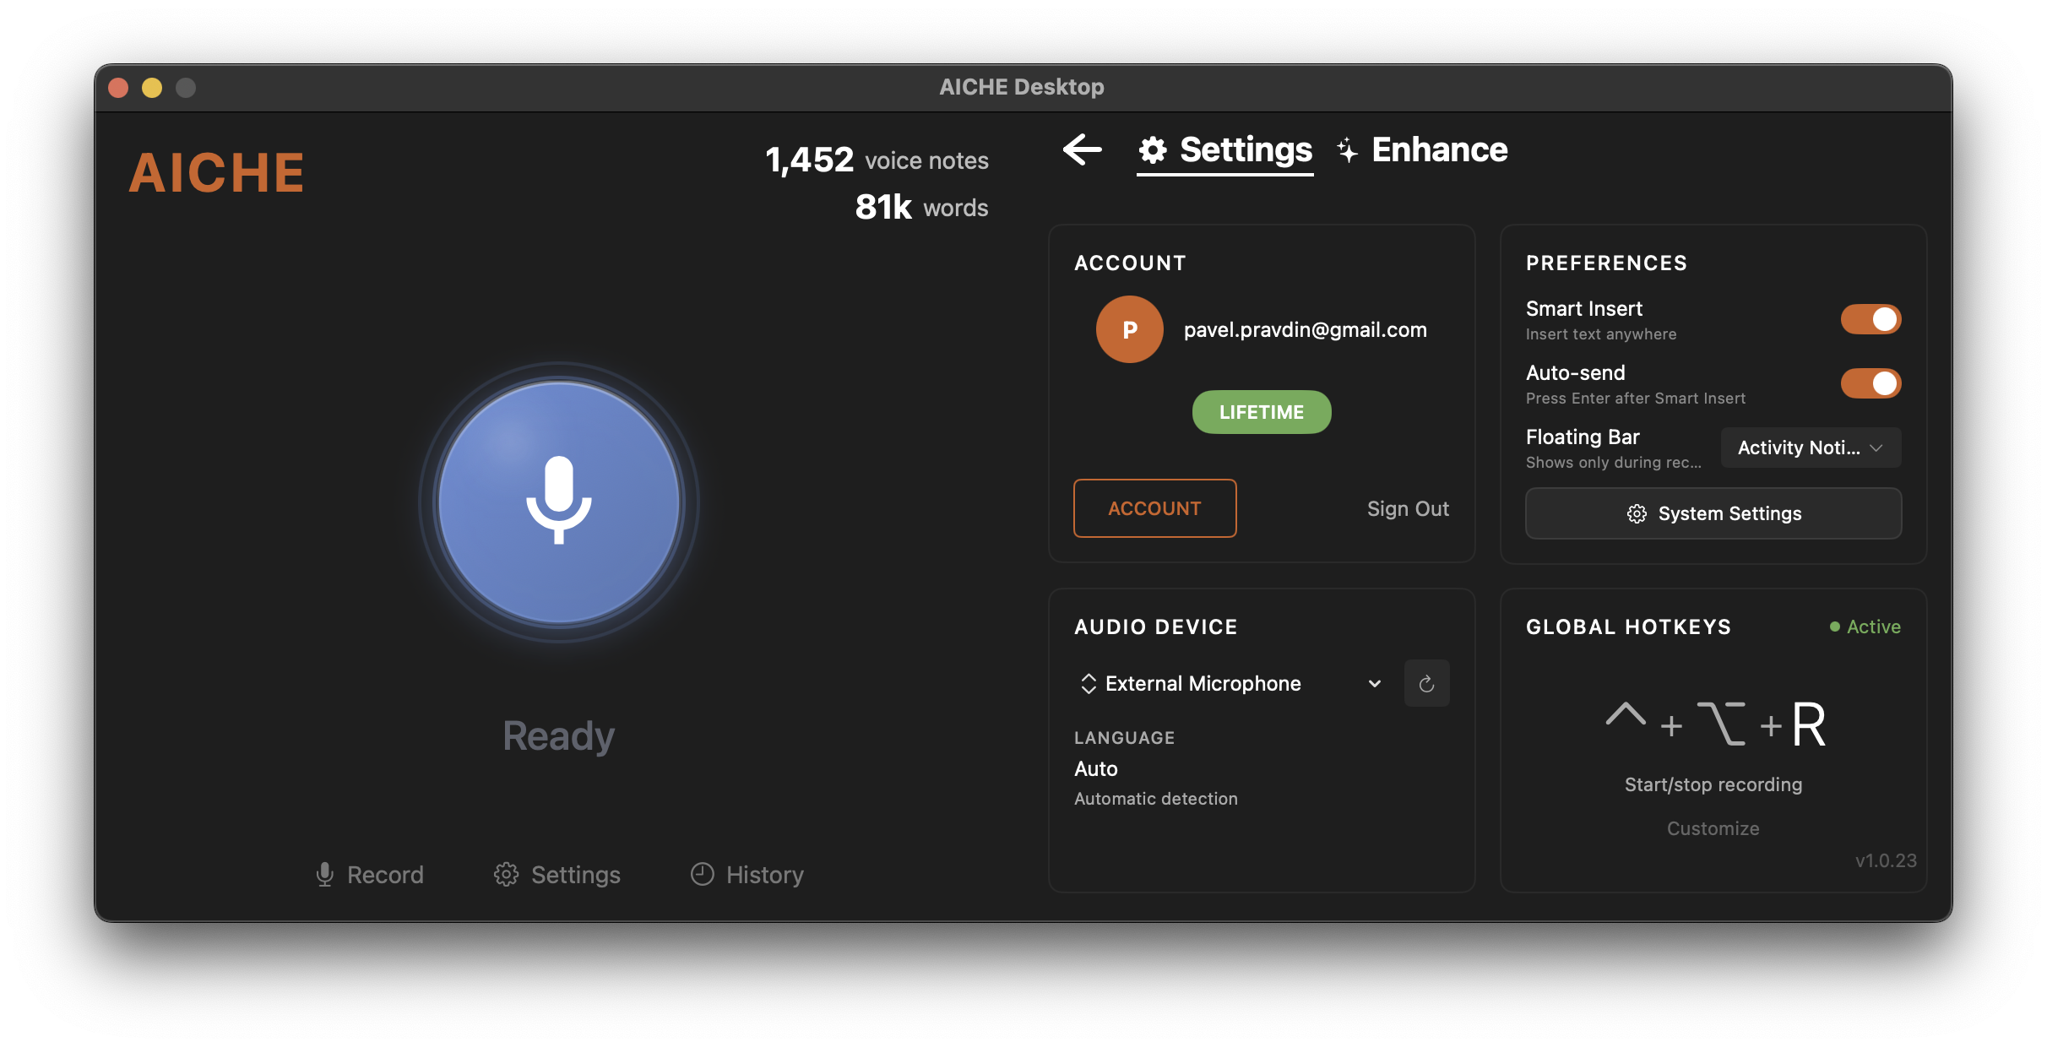2047x1047 pixels.
Task: Click the back arrow next to Settings
Action: [1083, 150]
